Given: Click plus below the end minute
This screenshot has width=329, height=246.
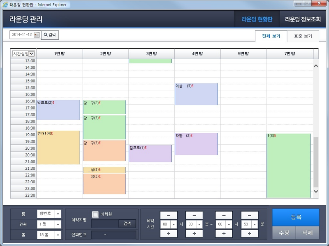Looking at the screenshot, I should coord(249,233).
